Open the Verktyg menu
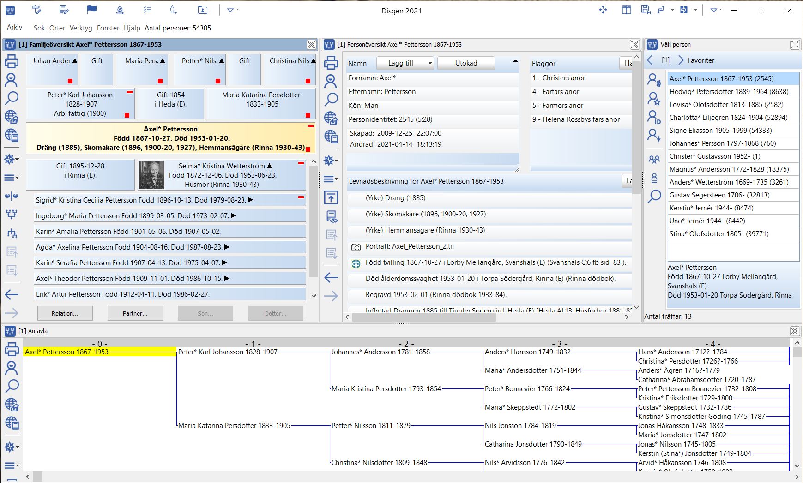The width and height of the screenshot is (803, 483). point(81,28)
